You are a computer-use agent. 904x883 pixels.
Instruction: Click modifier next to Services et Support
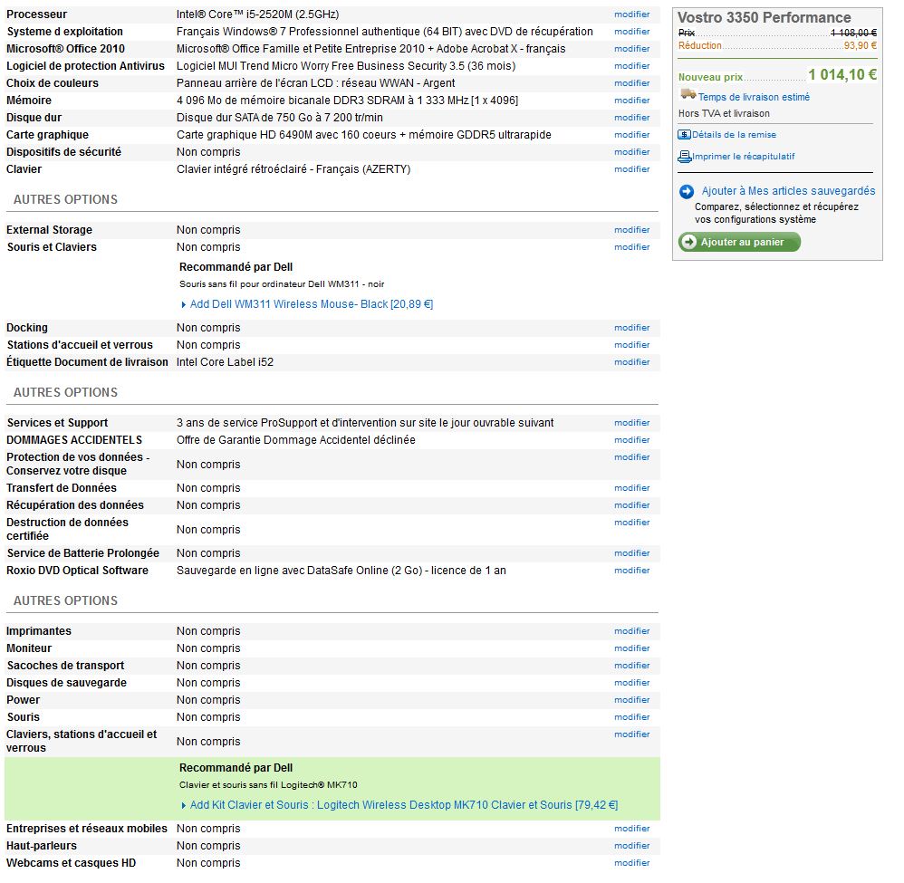tap(631, 423)
